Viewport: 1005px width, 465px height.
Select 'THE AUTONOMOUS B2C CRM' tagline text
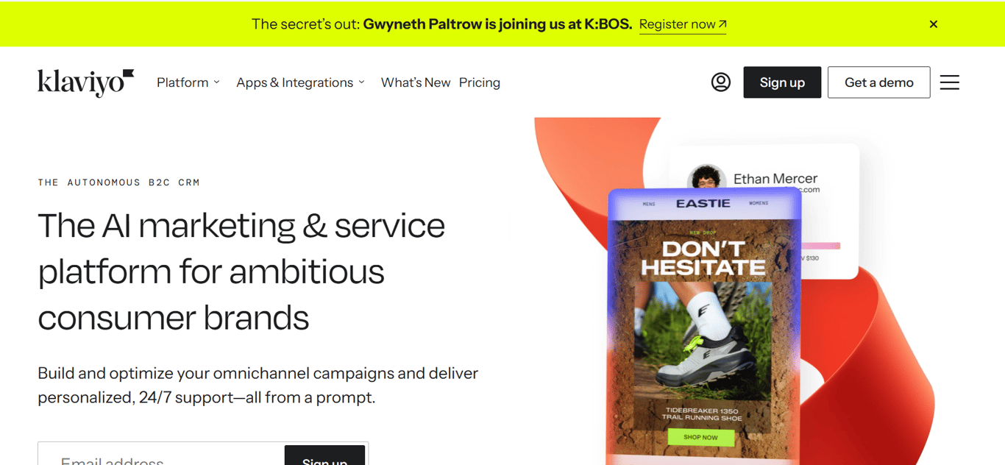pos(119,182)
